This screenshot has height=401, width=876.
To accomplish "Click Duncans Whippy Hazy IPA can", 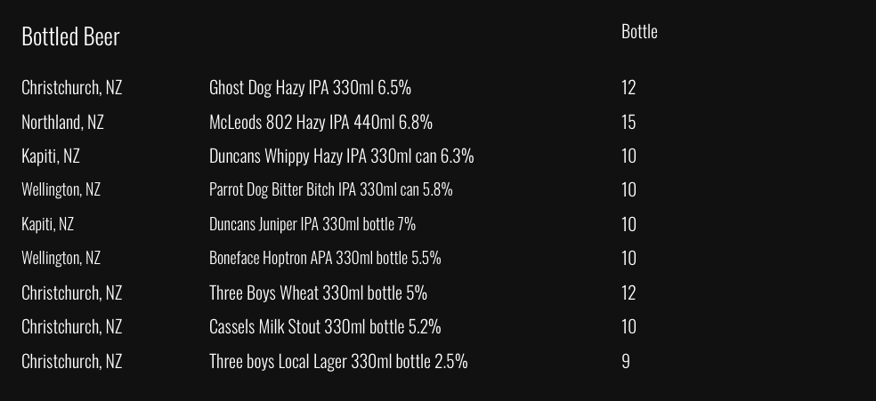I will (341, 156).
